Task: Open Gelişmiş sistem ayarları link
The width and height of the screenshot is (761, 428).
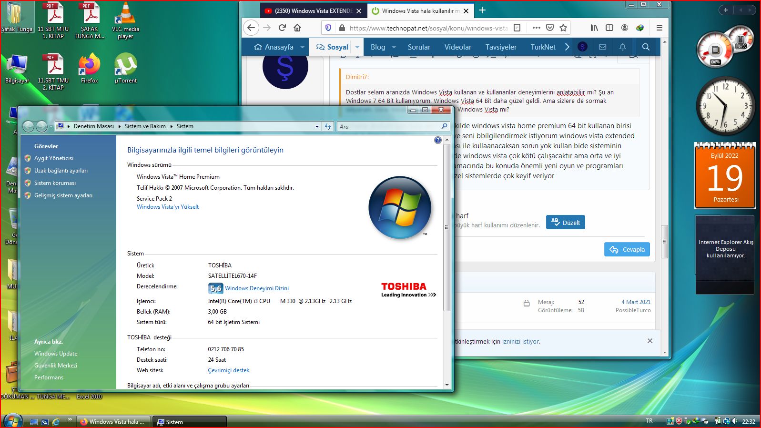Action: 63,195
